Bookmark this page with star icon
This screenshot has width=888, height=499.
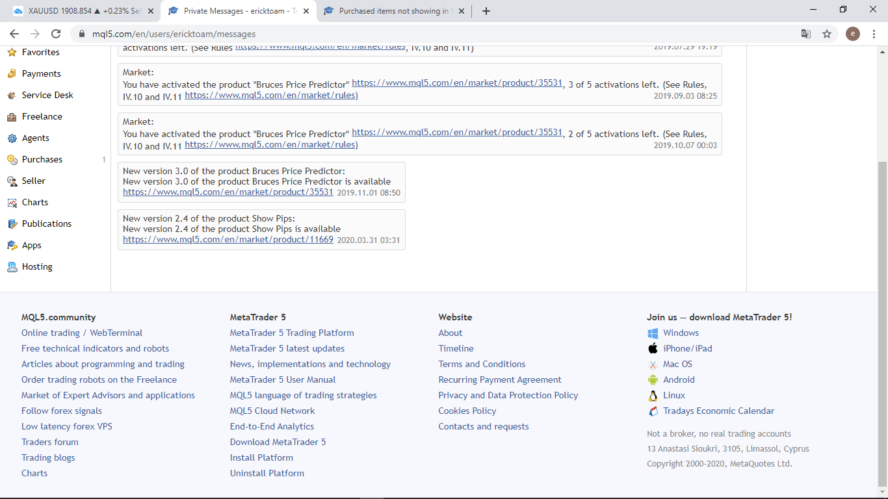click(x=827, y=34)
